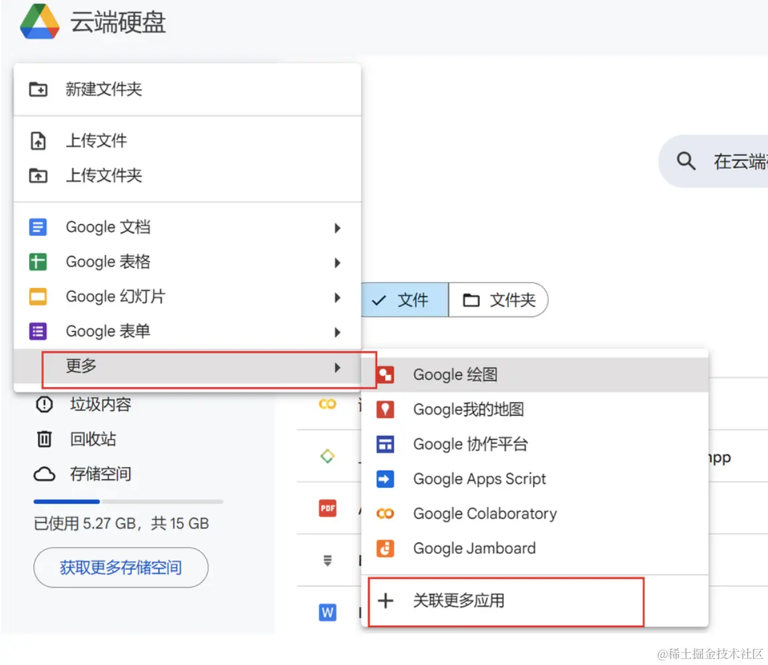
Task: Select the 文件 filter chip
Action: [405, 300]
